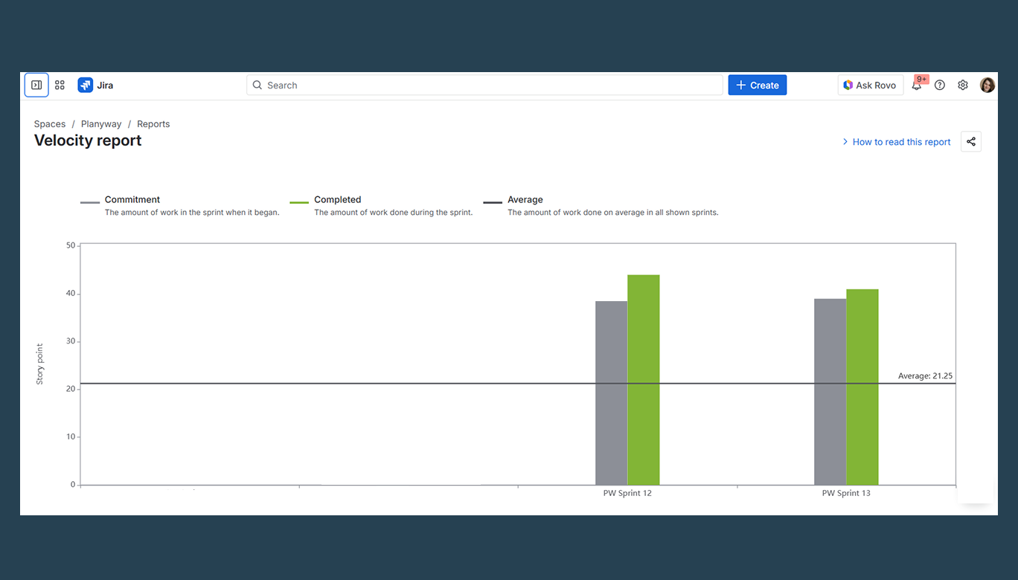Click the 50 value on the y-axis

coord(71,245)
